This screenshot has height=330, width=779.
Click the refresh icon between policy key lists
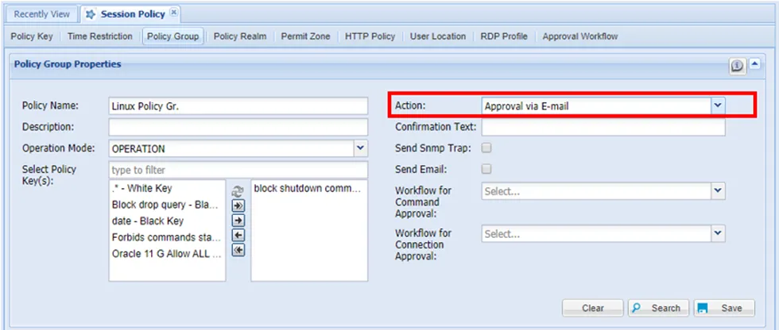pos(238,192)
